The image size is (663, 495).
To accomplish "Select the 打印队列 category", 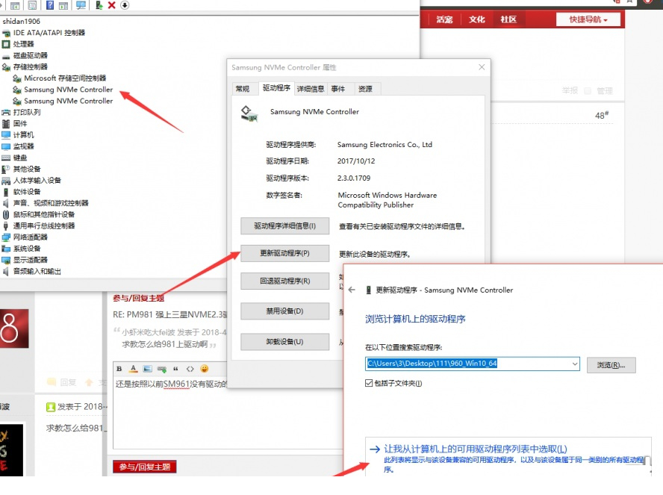I will [27, 112].
